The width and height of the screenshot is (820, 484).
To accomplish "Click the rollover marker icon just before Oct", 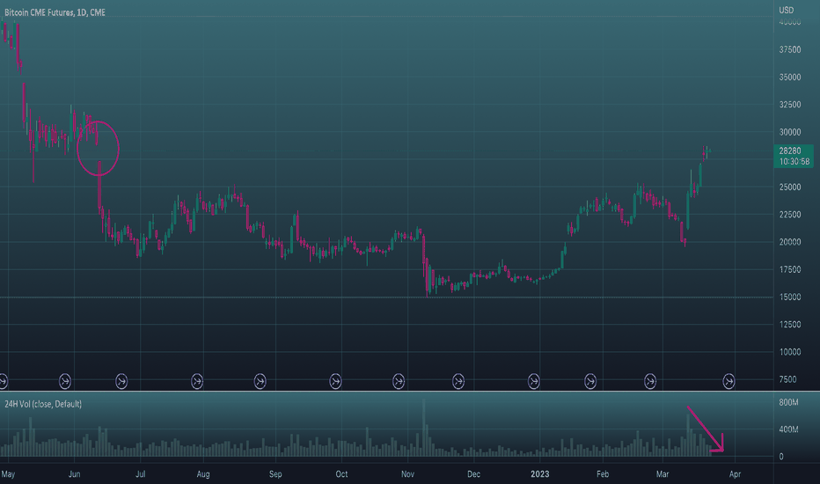I will point(336,381).
